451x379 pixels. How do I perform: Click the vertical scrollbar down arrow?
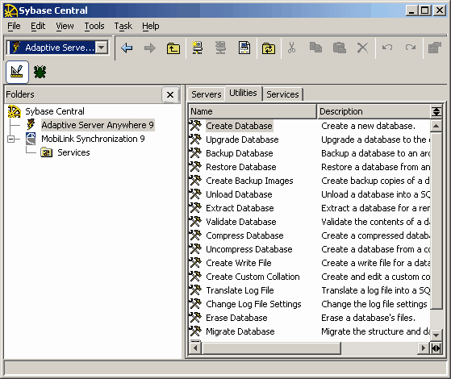pos(436,335)
